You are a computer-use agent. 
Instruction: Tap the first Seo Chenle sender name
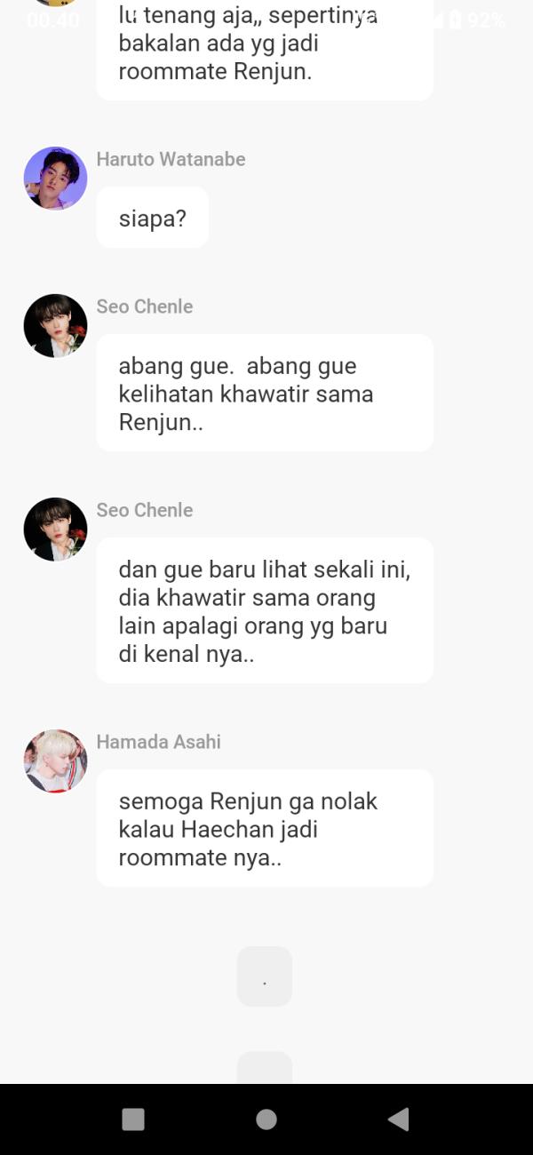click(x=145, y=307)
